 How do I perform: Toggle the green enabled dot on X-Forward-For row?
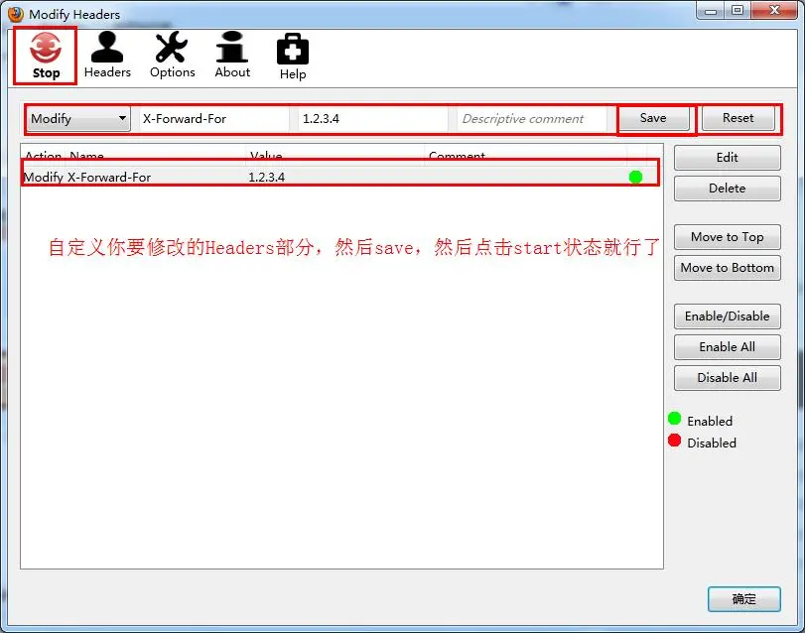point(635,177)
